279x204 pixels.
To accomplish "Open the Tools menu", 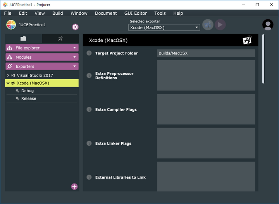I will pyautogui.click(x=160, y=13).
